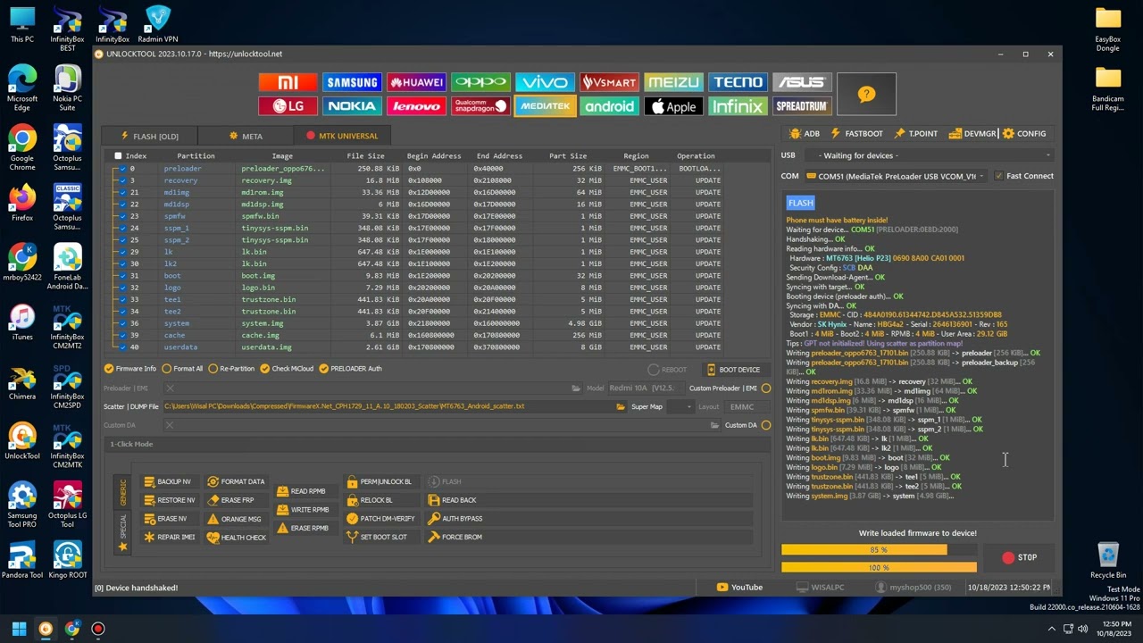Enable the Re-Partition option
This screenshot has width=1143, height=643.
click(x=231, y=369)
